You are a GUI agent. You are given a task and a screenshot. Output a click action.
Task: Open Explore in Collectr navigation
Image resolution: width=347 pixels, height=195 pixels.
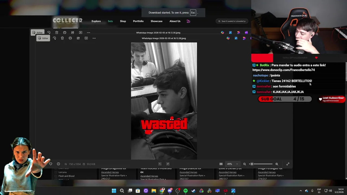pyautogui.click(x=96, y=21)
